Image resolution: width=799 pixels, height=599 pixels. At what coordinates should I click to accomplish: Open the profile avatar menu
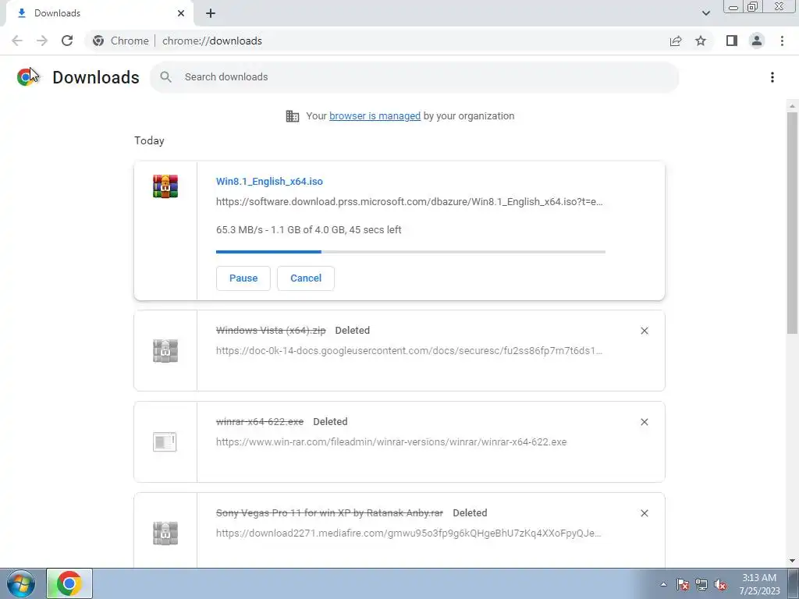tap(757, 41)
